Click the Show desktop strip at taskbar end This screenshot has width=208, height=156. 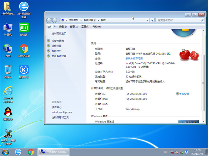207,152
